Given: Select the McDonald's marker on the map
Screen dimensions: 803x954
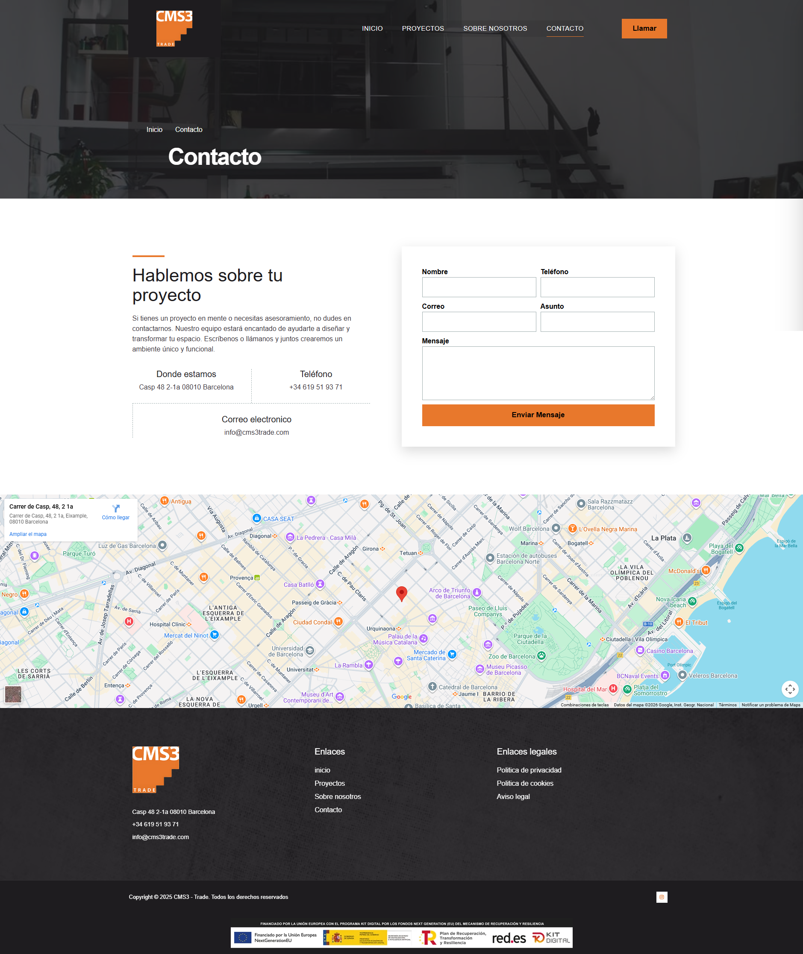Looking at the screenshot, I should coord(706,570).
